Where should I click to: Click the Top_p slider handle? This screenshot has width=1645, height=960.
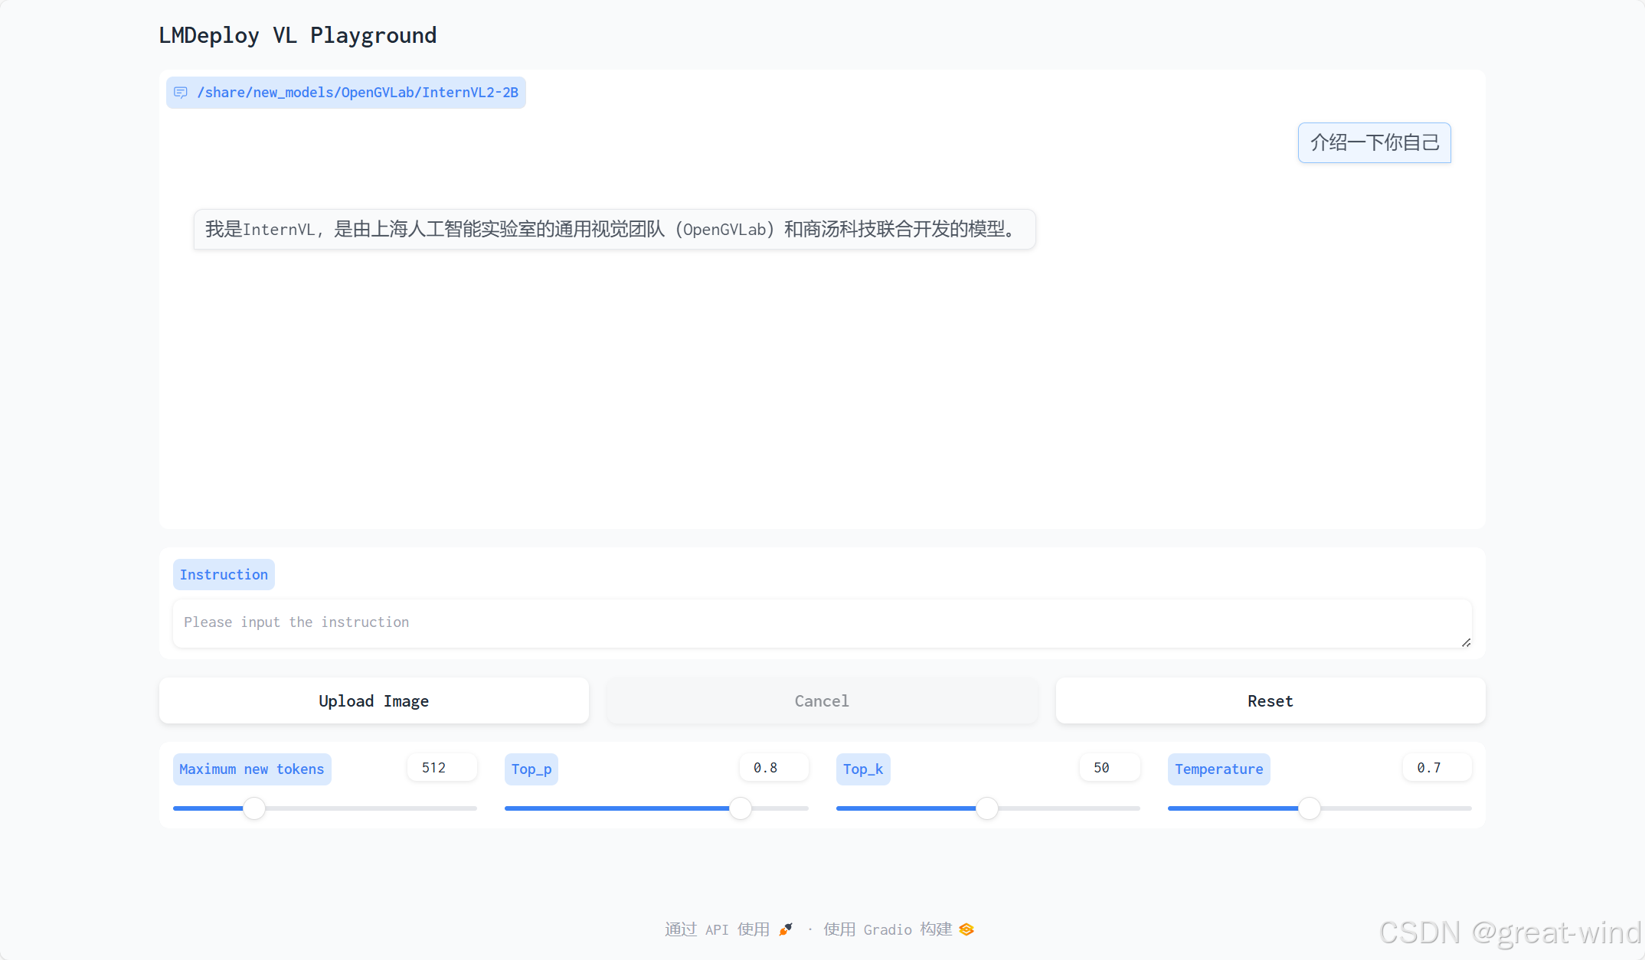pyautogui.click(x=740, y=808)
